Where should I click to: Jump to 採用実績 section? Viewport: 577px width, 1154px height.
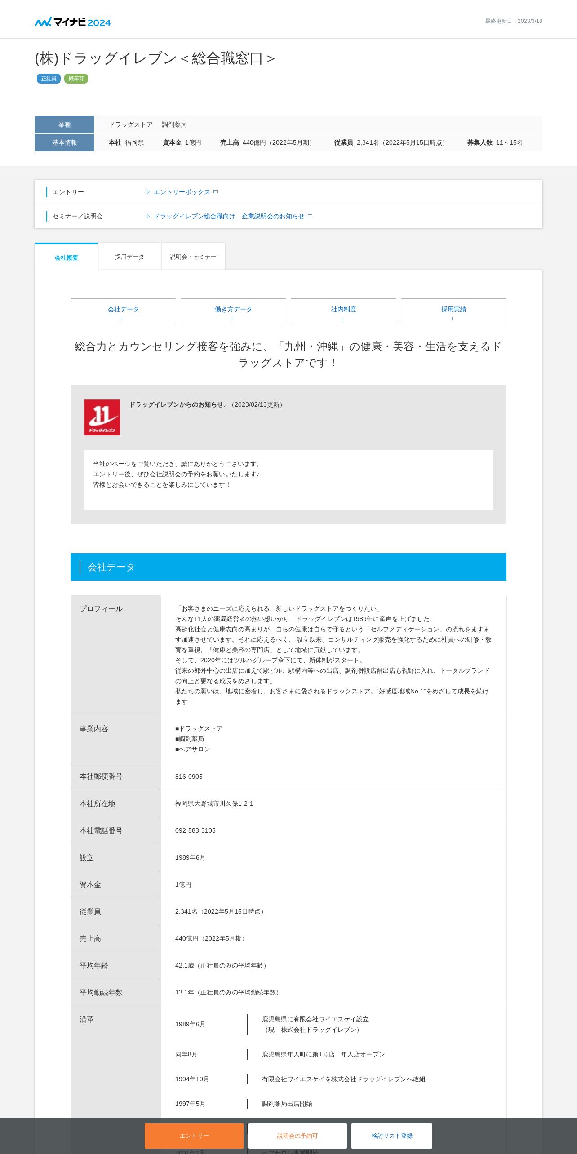453,311
